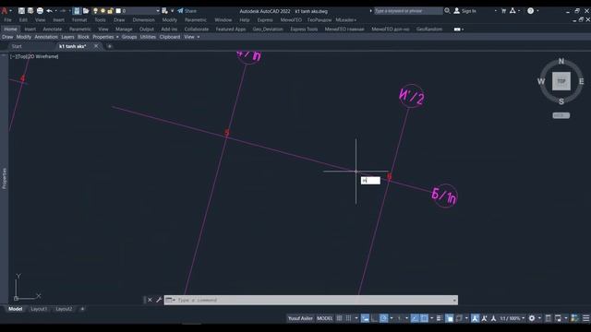The height and width of the screenshot is (332, 591).
Task: Open the AutoCAD application menu logo
Action: pos(5,11)
